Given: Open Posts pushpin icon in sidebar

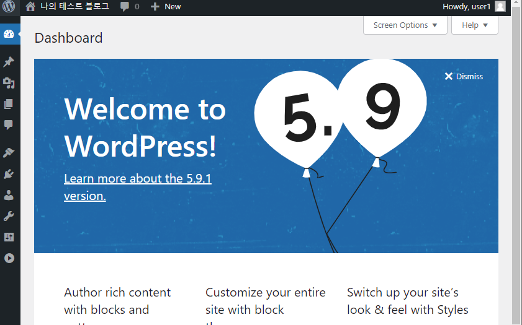Looking at the screenshot, I should 9,62.
